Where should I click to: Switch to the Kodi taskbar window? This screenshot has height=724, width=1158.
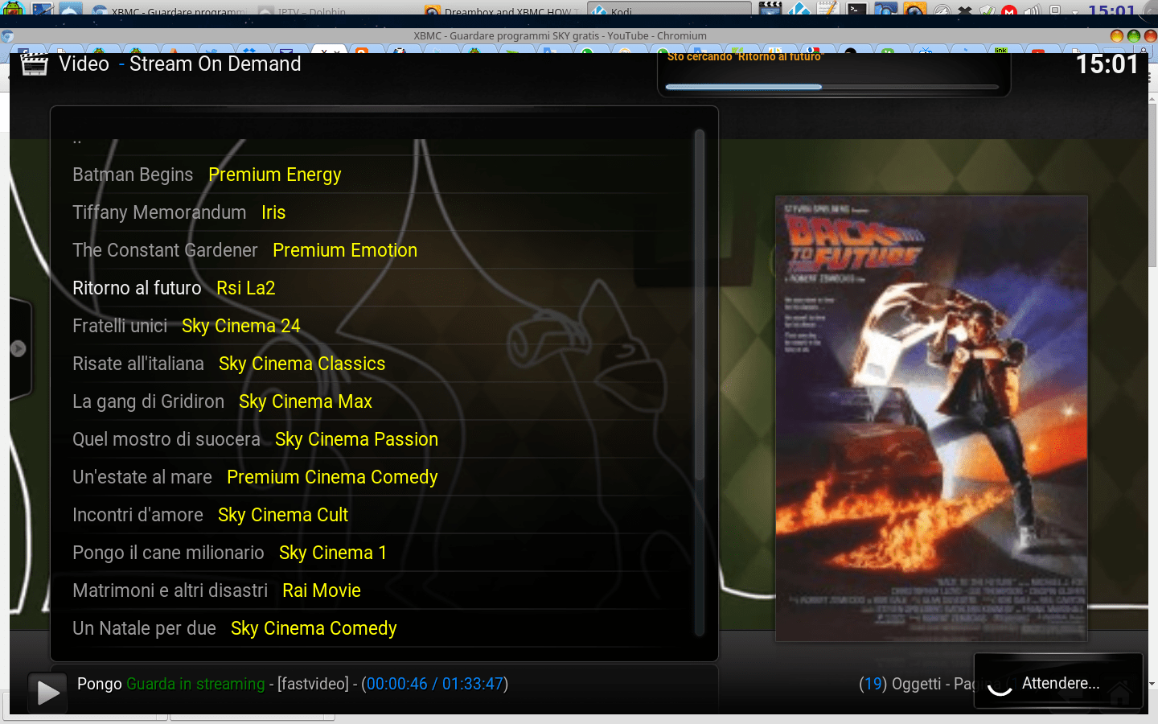669,10
